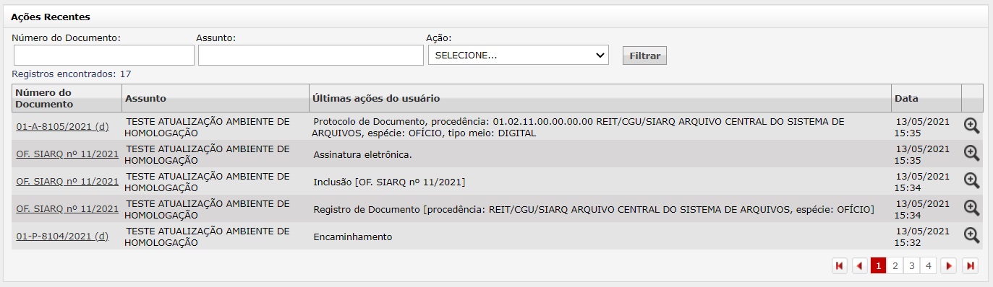Click the Número do Documento column header
The image size is (993, 287).
(67, 98)
